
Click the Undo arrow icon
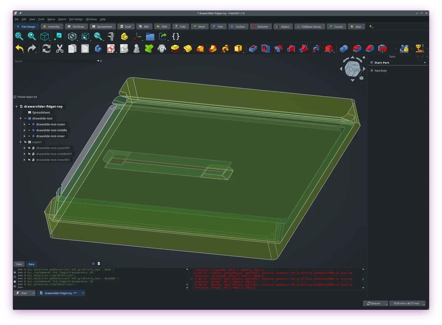coord(19,49)
